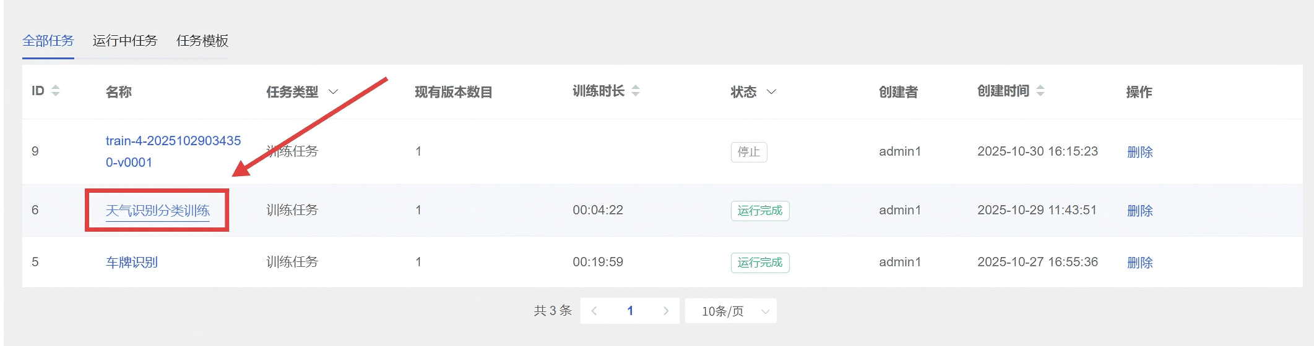Viewport: 1314px width, 346px height.
Task: Switch to 全部任务 tab
Action: click(x=48, y=41)
